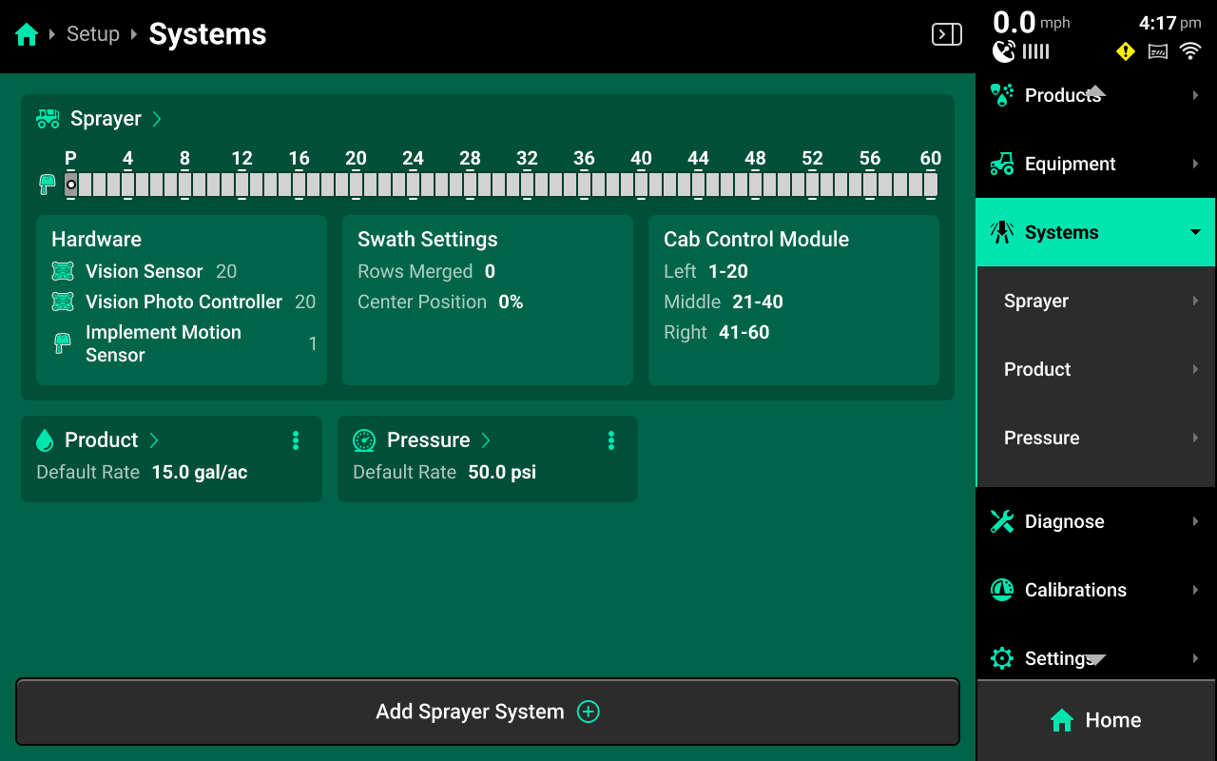Screen dimensions: 1217x761
Task: Open the Equipment sidebar menu
Action: [x=1096, y=164]
